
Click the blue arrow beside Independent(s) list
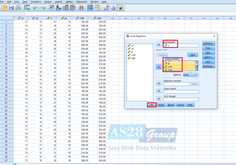[x=159, y=66]
